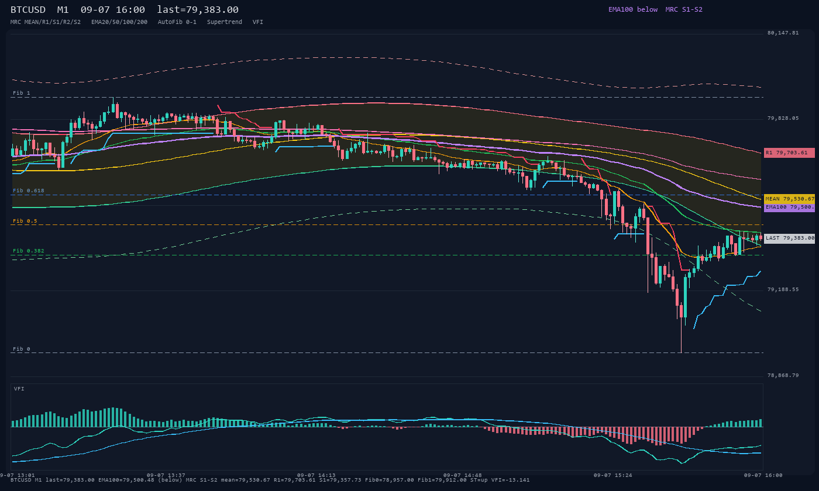Click the MEAN 79,530.67 price tag

point(789,199)
